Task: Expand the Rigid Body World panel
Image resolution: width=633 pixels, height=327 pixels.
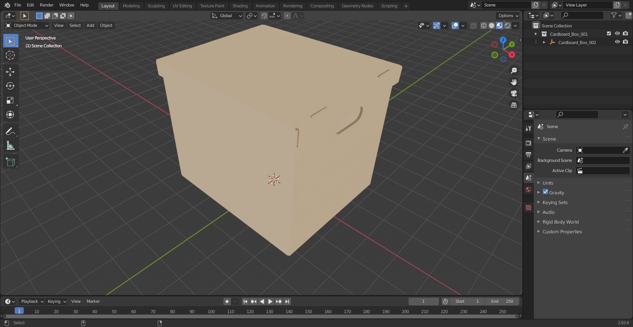Action: [x=560, y=222]
